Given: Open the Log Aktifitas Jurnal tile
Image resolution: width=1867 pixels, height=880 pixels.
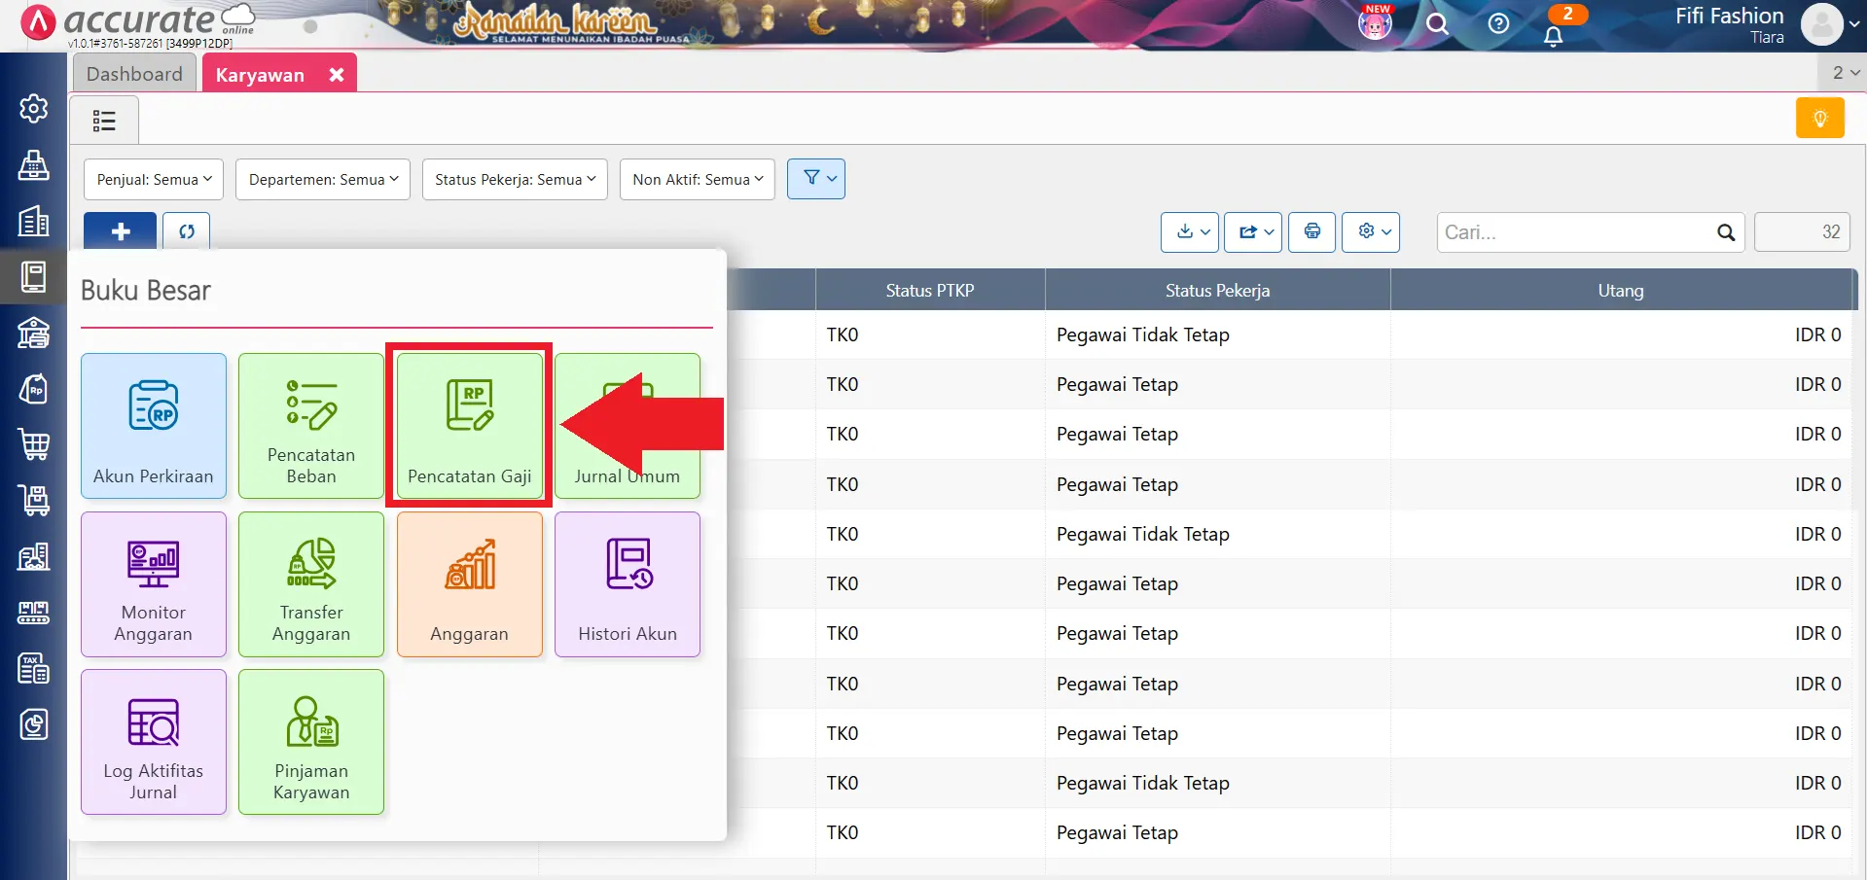Looking at the screenshot, I should point(154,742).
